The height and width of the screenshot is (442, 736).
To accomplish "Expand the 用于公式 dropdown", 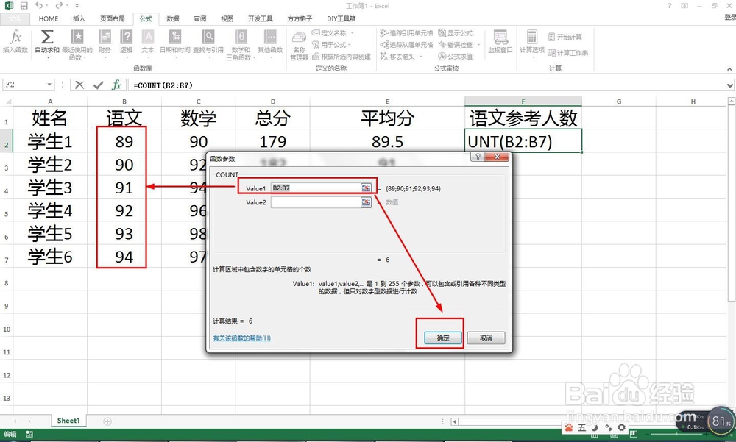I will click(349, 45).
